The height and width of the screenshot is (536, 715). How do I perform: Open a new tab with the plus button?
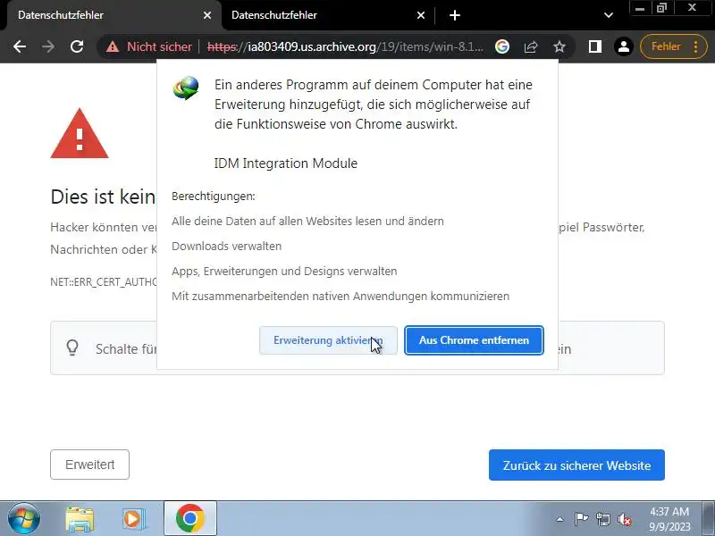point(455,15)
